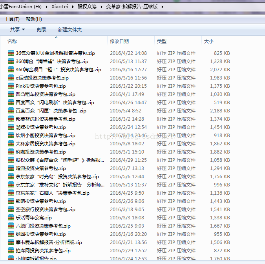The width and height of the screenshot is (265, 264).
Task: Click the date 2016/2/29 12:52
Action: coord(128,251)
